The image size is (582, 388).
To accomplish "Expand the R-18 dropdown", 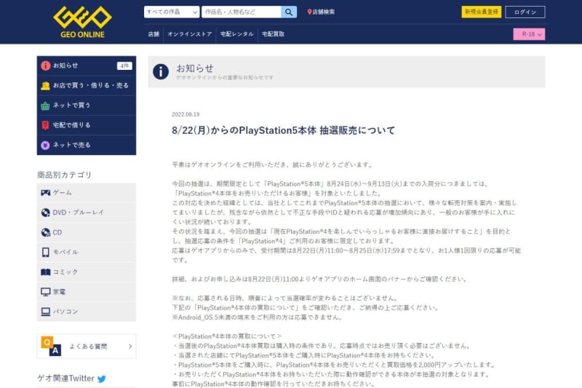I will (x=529, y=34).
